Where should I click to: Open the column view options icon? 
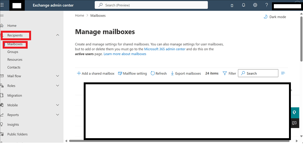pos(283,73)
